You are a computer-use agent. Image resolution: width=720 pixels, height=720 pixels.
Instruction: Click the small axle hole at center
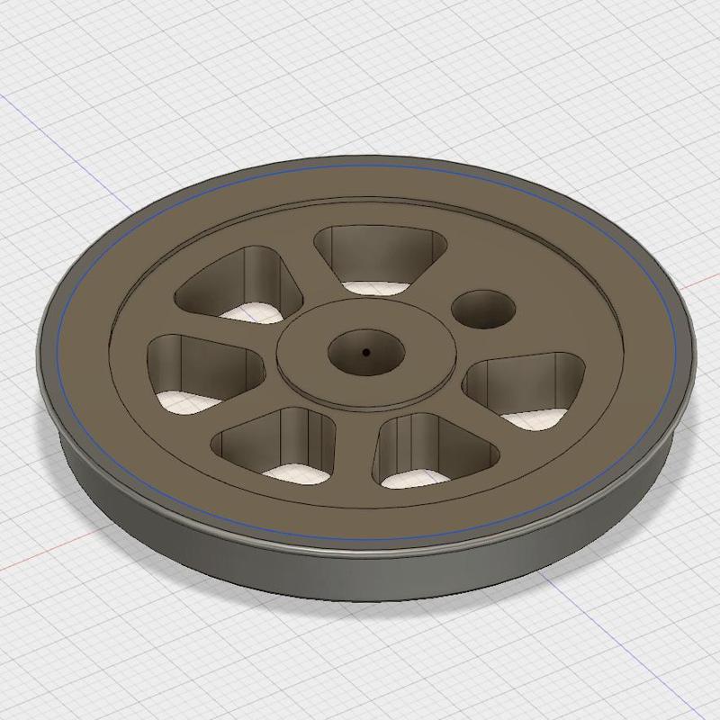[x=365, y=354]
